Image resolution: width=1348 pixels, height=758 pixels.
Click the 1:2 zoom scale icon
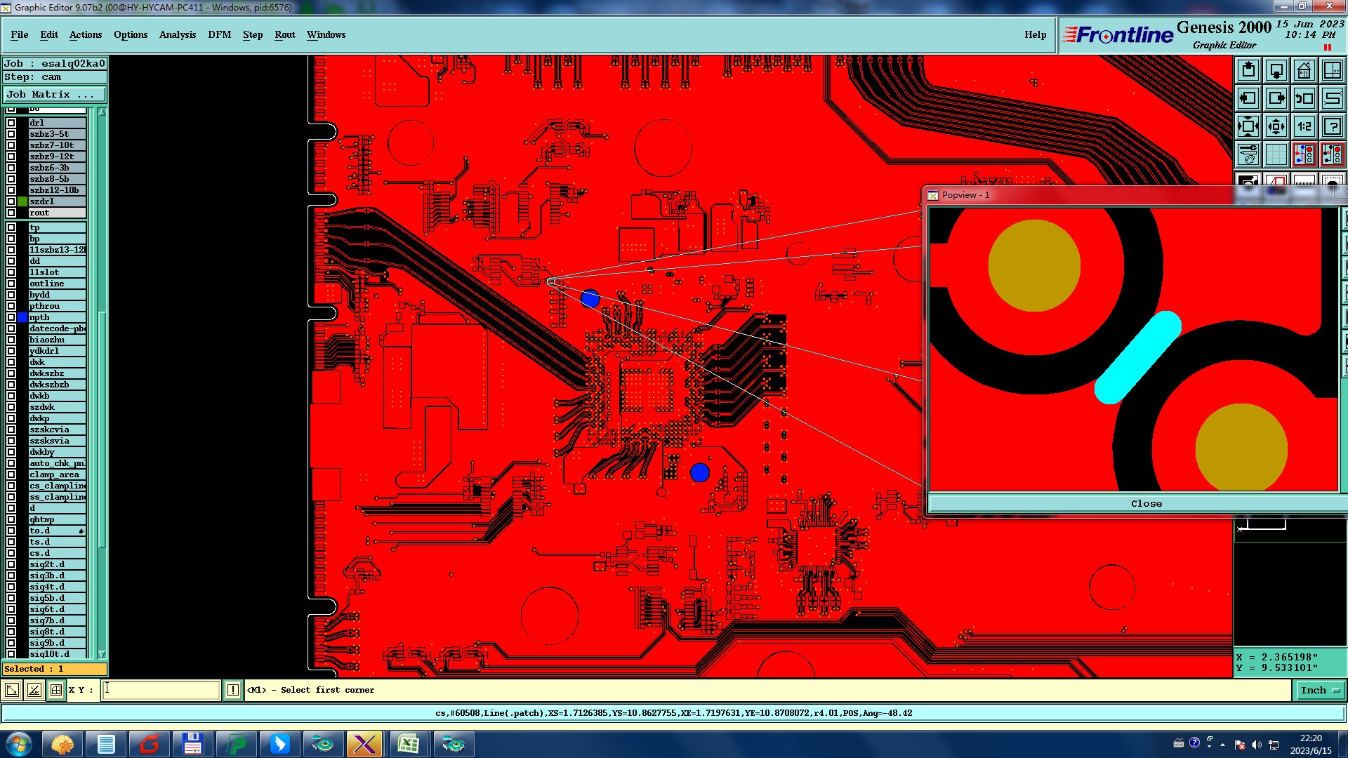click(x=1304, y=126)
